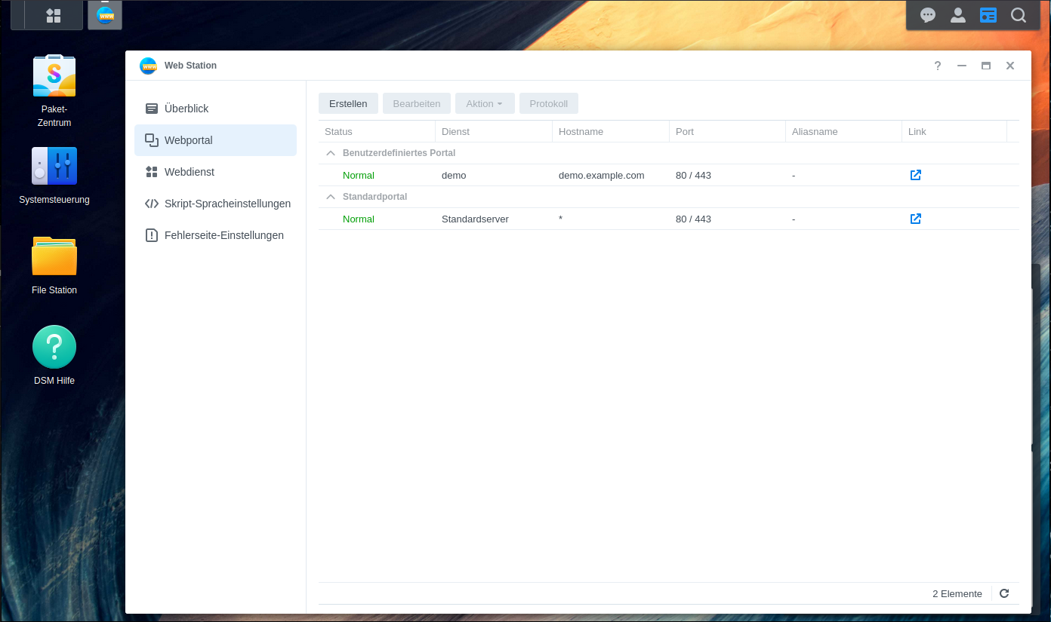Open the notifications chat bubble icon
This screenshot has height=622, width=1051.
pyautogui.click(x=928, y=15)
